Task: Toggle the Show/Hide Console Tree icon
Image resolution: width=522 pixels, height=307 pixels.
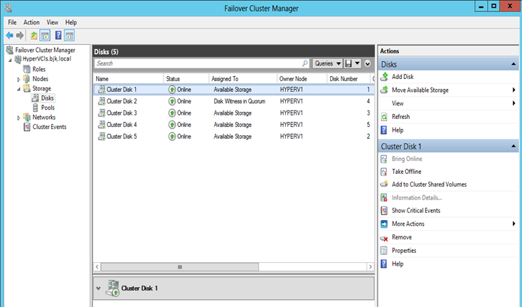Action: 45,36
